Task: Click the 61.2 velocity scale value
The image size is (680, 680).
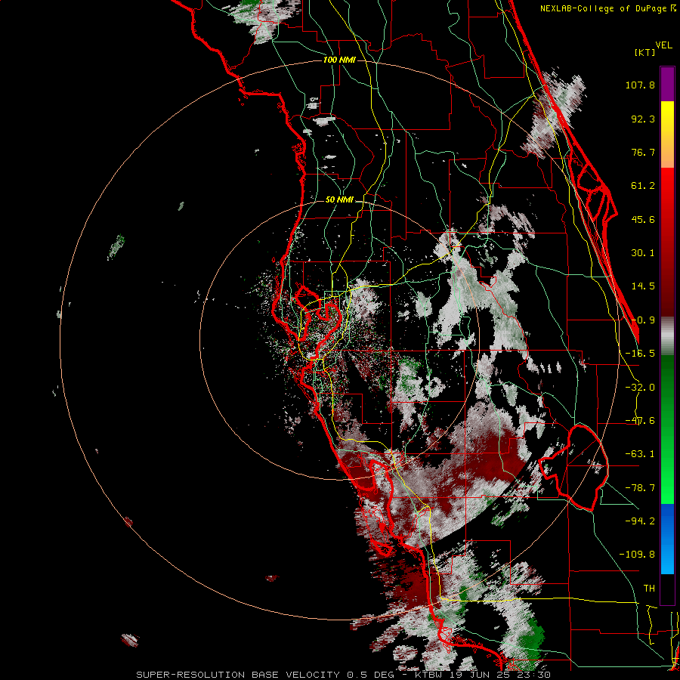Action: coord(643,186)
